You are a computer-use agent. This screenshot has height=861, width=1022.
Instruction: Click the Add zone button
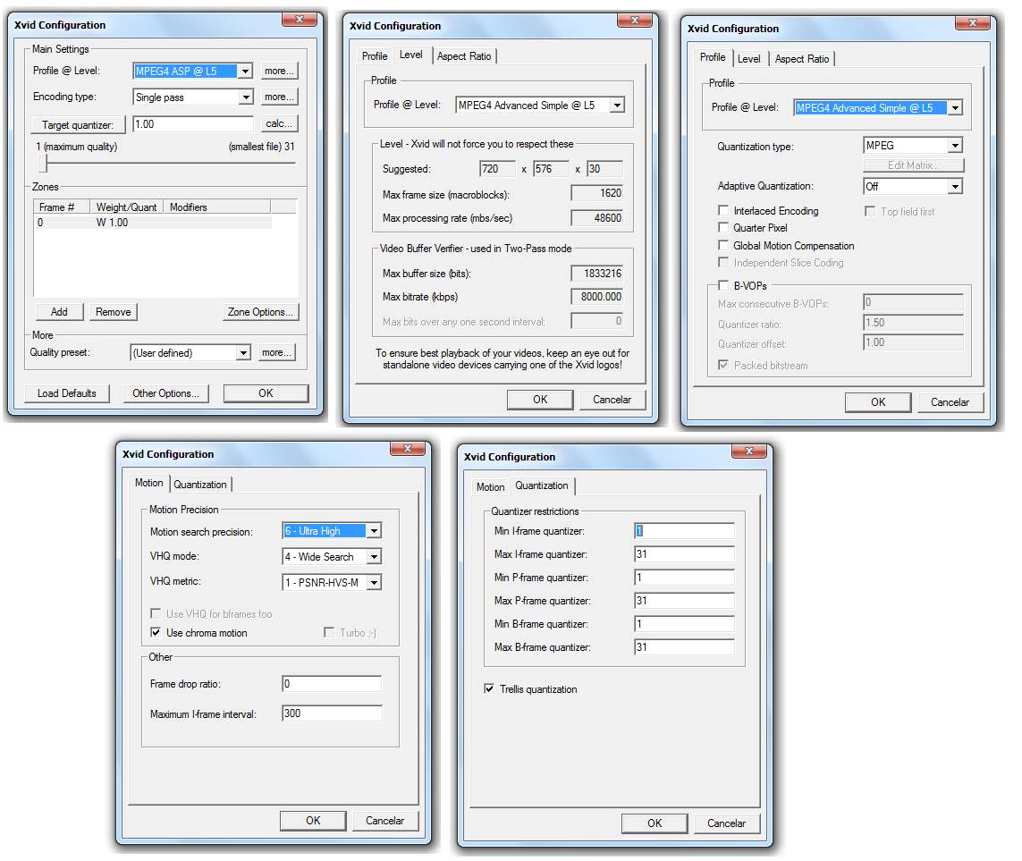tap(59, 312)
